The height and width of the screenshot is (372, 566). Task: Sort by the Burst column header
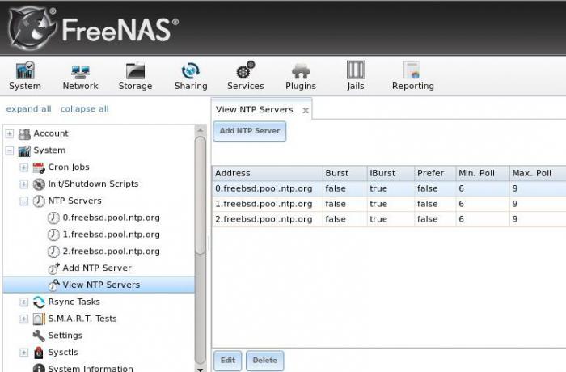pos(344,173)
